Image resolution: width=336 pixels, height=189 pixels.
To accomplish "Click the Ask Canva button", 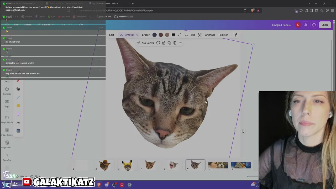I will pos(145,43).
